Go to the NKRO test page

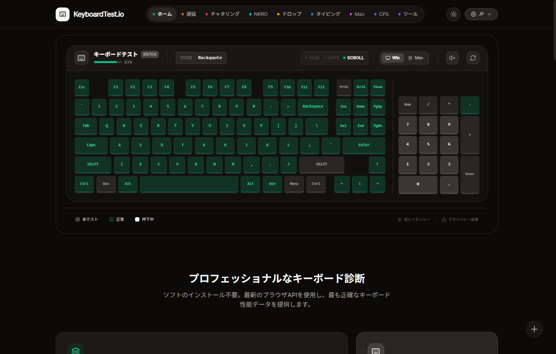pos(258,14)
